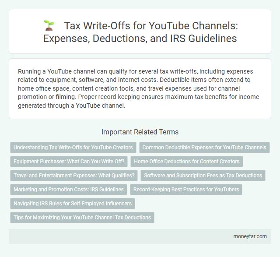Screen dimensions: 280x257
Task: Click the paragraph starting 'Running a YouTube channel'
Action: 138,88
